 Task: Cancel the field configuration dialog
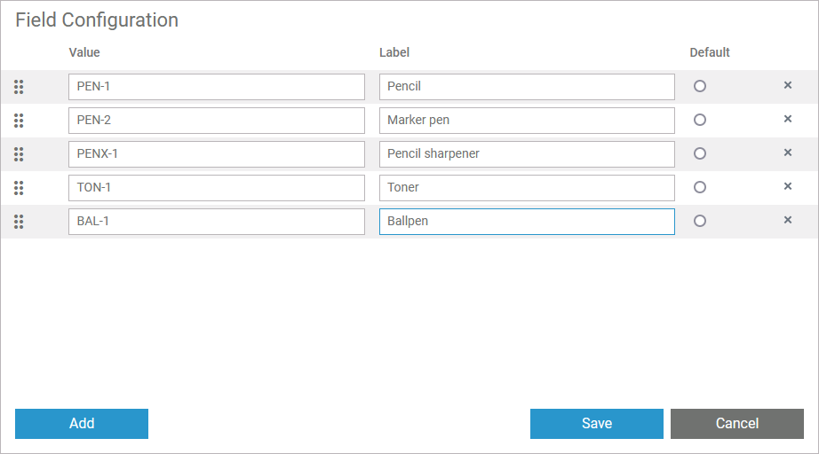[736, 424]
